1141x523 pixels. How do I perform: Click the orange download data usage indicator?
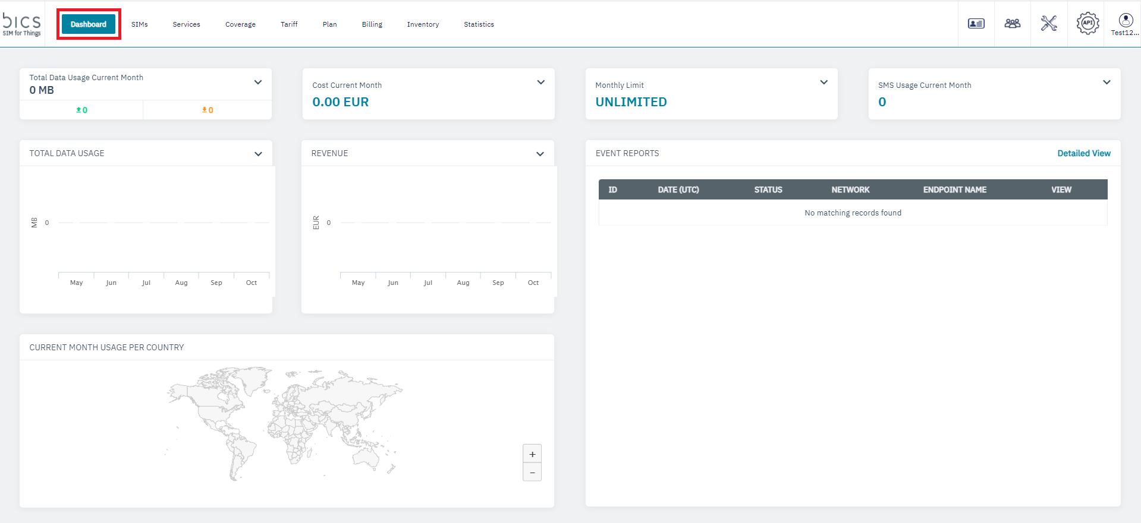[208, 110]
